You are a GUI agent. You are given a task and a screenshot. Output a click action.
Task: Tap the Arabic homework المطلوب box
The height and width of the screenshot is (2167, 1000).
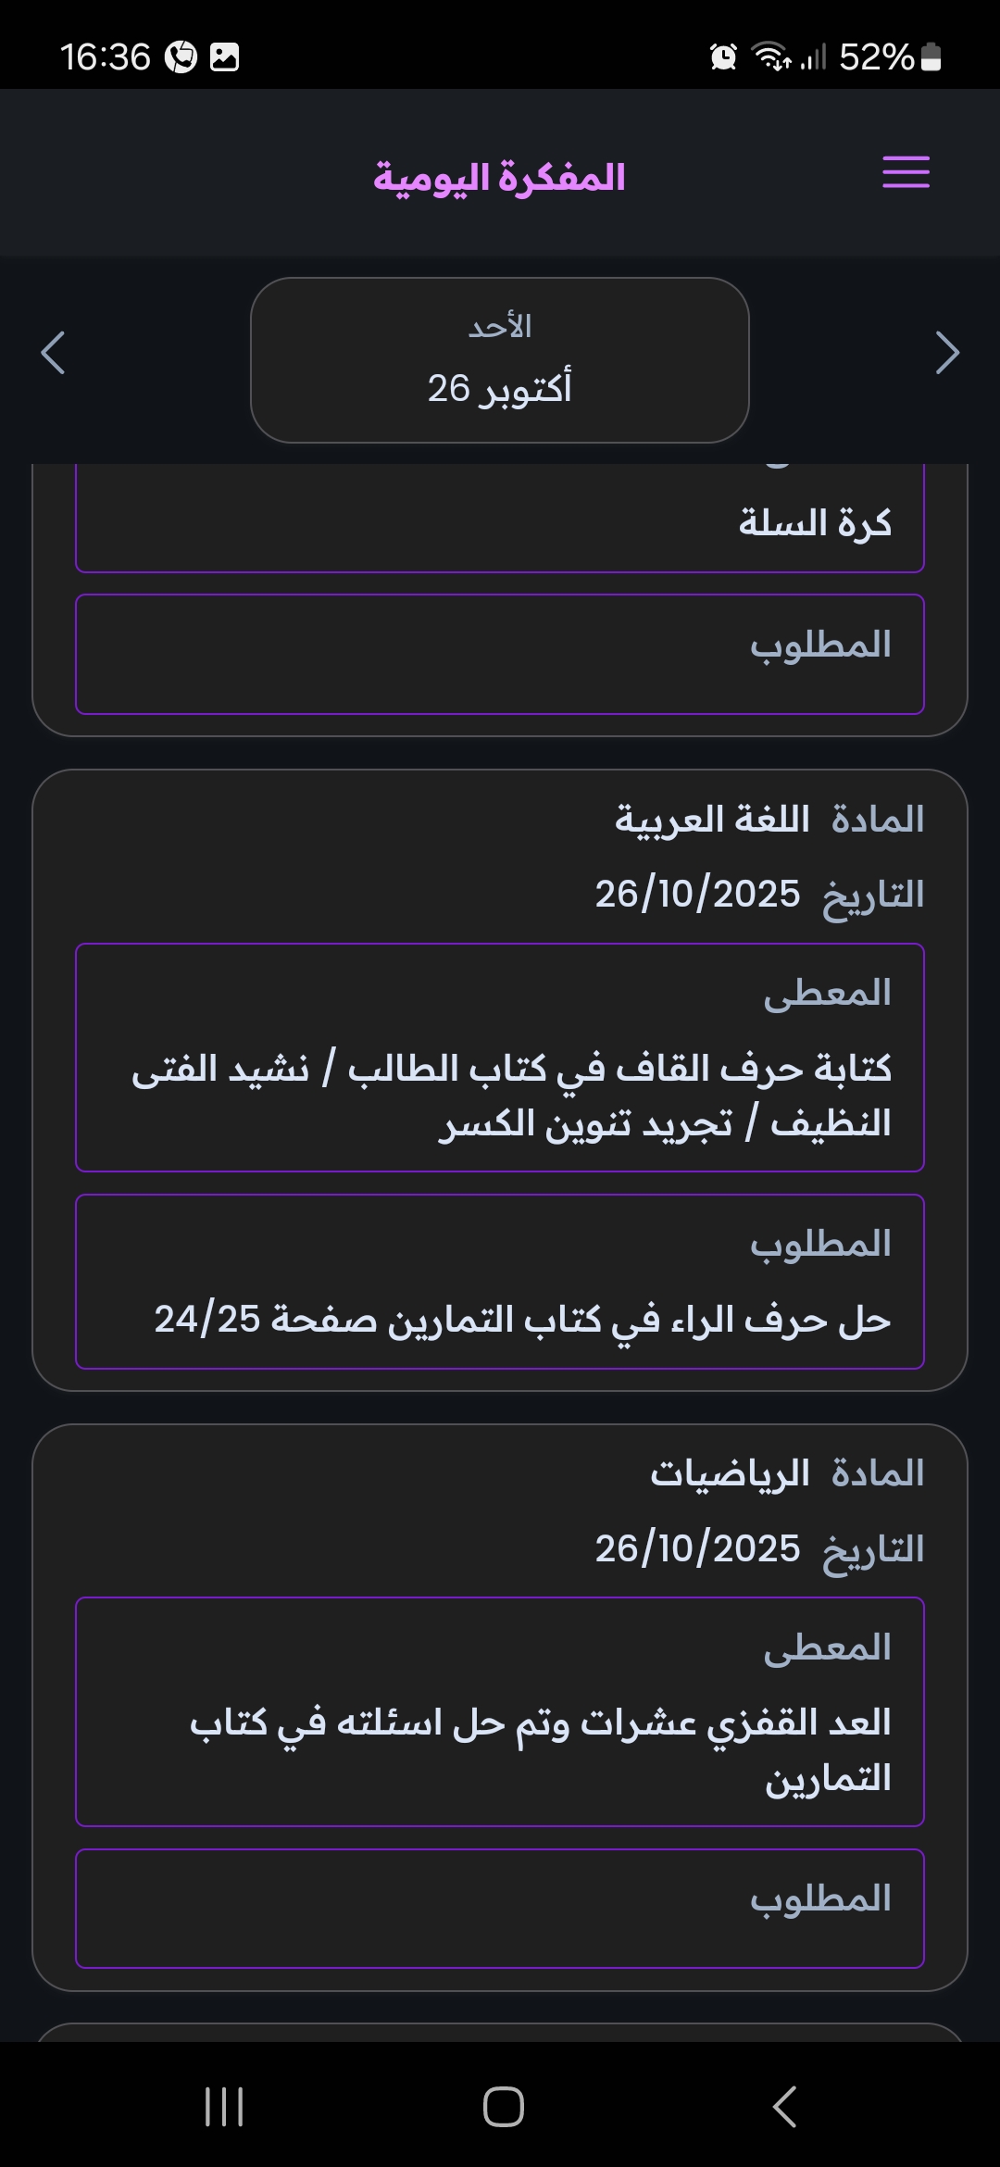[x=499, y=1282]
